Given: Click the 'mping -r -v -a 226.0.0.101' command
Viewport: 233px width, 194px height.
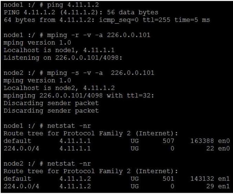Looking at the screenshot, I should (99, 35).
